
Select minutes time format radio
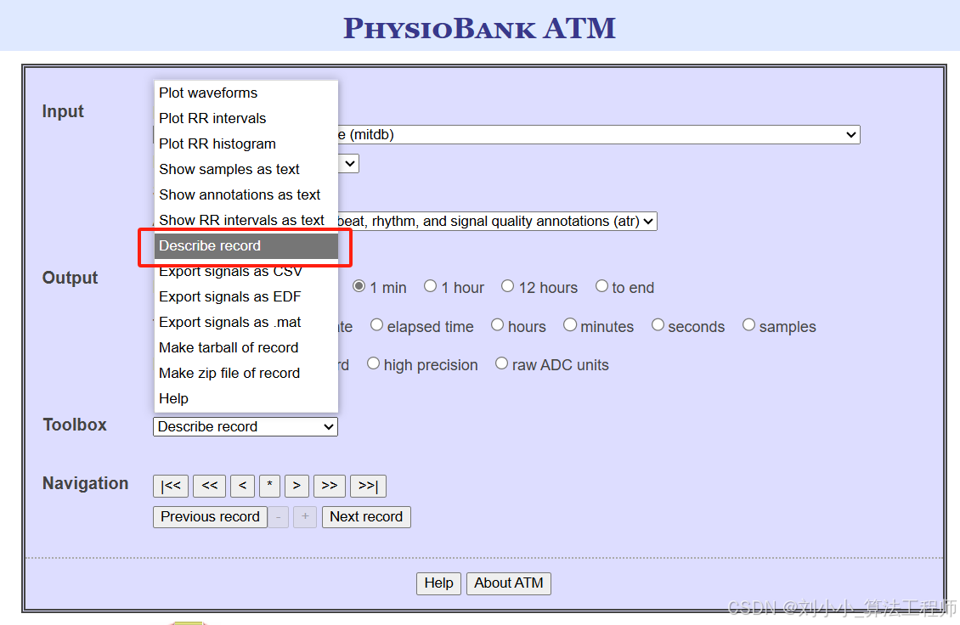pyautogui.click(x=570, y=325)
